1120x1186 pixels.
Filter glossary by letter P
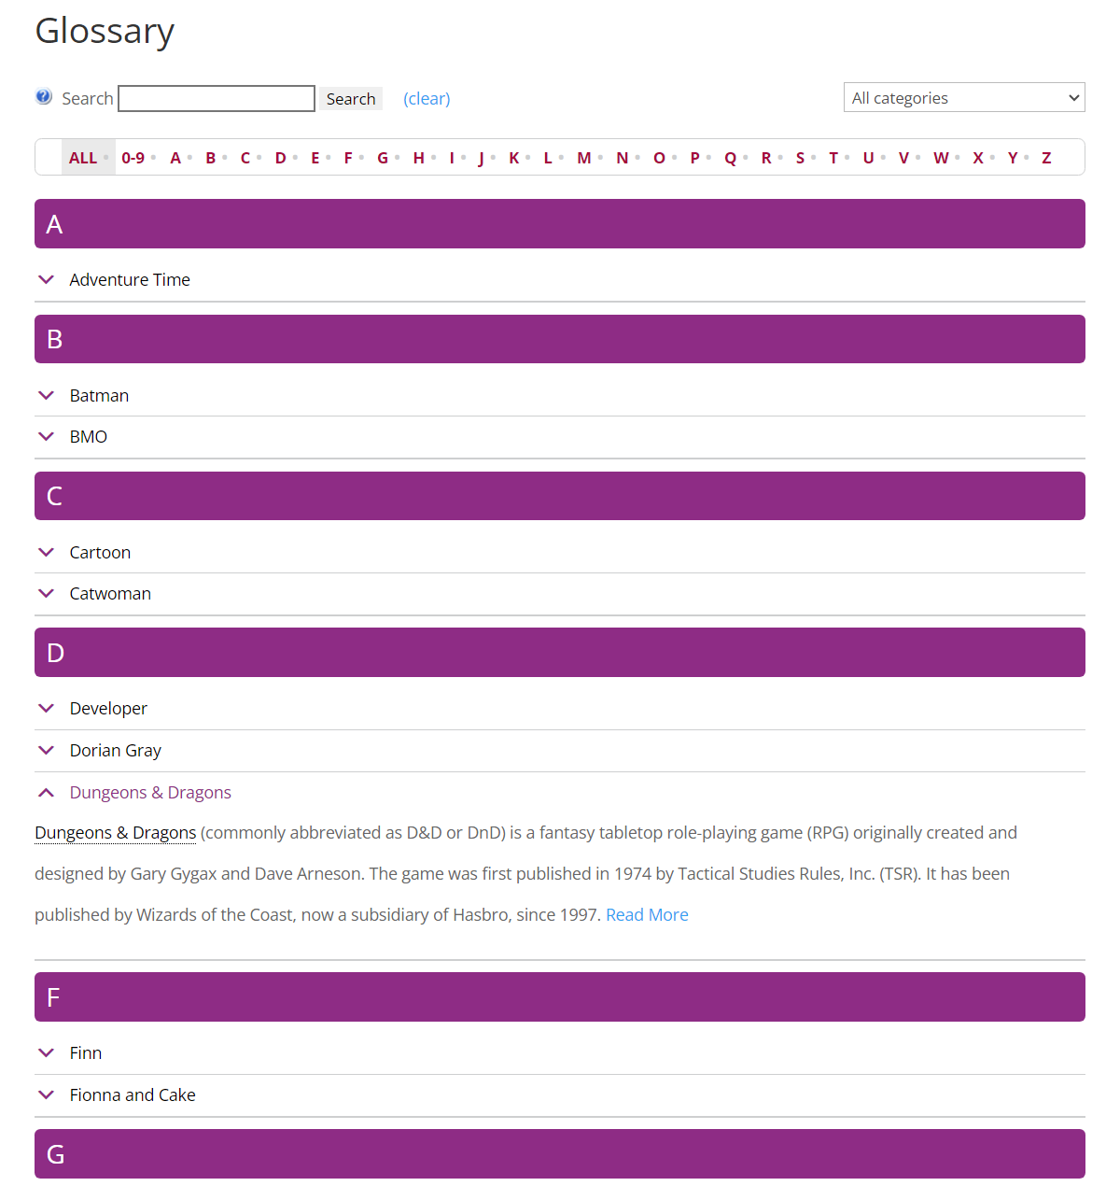click(695, 158)
